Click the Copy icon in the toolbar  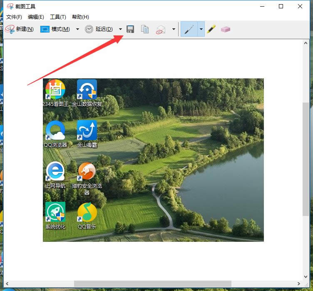145,29
